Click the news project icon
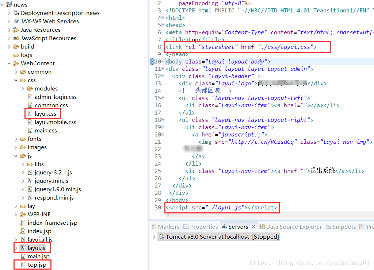374x270 pixels. pos(9,4)
